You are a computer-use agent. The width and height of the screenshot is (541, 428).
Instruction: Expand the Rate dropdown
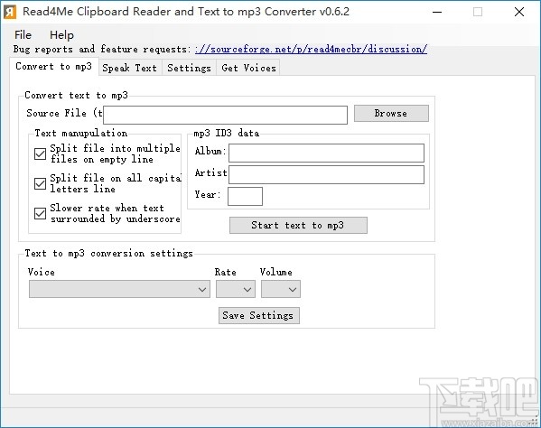click(x=236, y=289)
